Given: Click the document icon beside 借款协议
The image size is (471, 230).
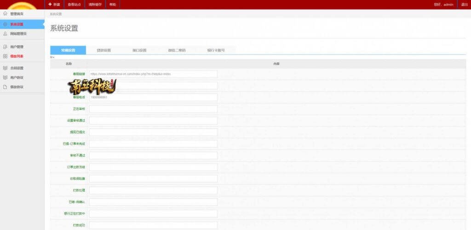Looking at the screenshot, I should tap(5, 87).
